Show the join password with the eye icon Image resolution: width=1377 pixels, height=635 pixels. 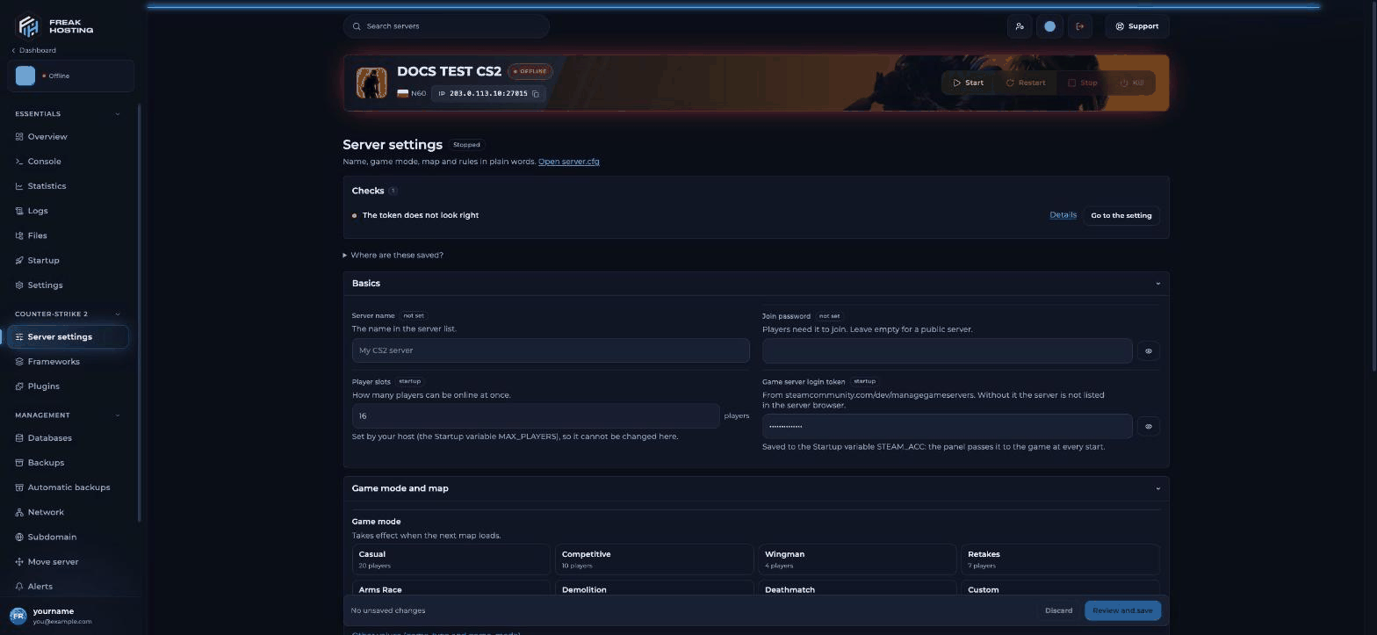click(x=1149, y=350)
